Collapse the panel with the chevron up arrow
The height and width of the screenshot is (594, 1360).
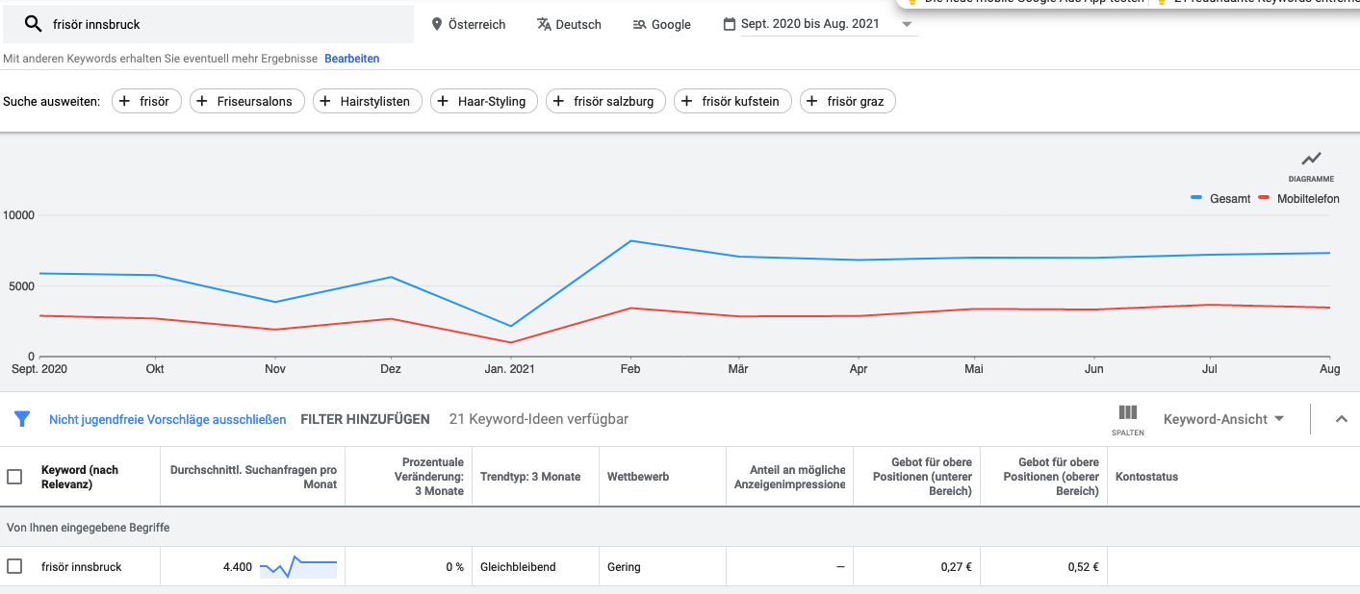tap(1342, 419)
